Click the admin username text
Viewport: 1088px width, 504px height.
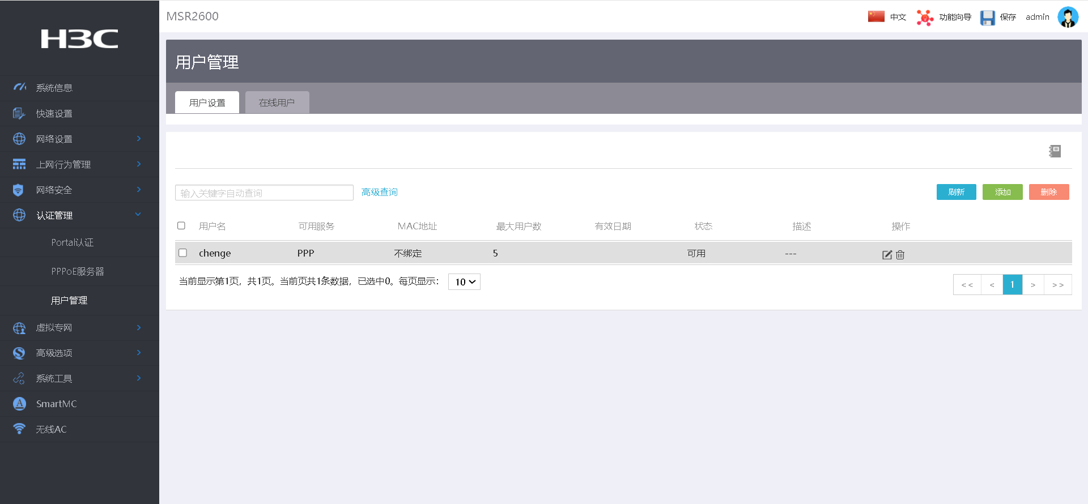1038,17
